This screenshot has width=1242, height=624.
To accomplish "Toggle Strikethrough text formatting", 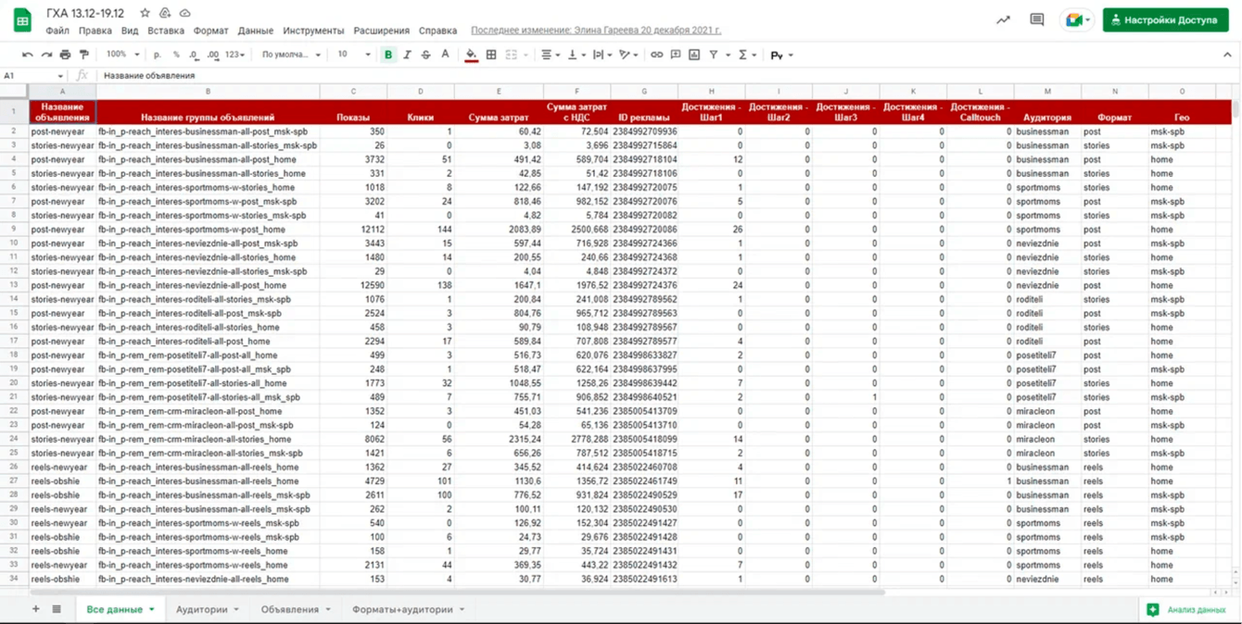I will pos(425,55).
